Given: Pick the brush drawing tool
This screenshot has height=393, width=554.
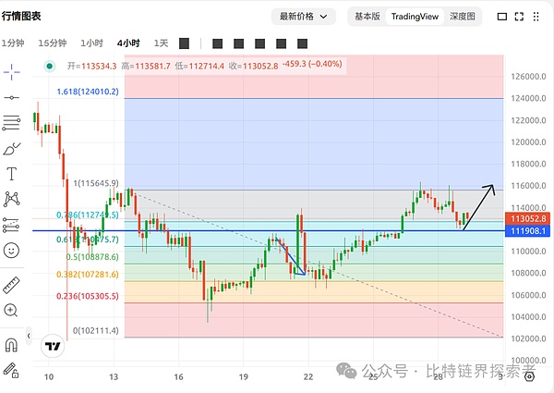Looking at the screenshot, I should [12, 148].
